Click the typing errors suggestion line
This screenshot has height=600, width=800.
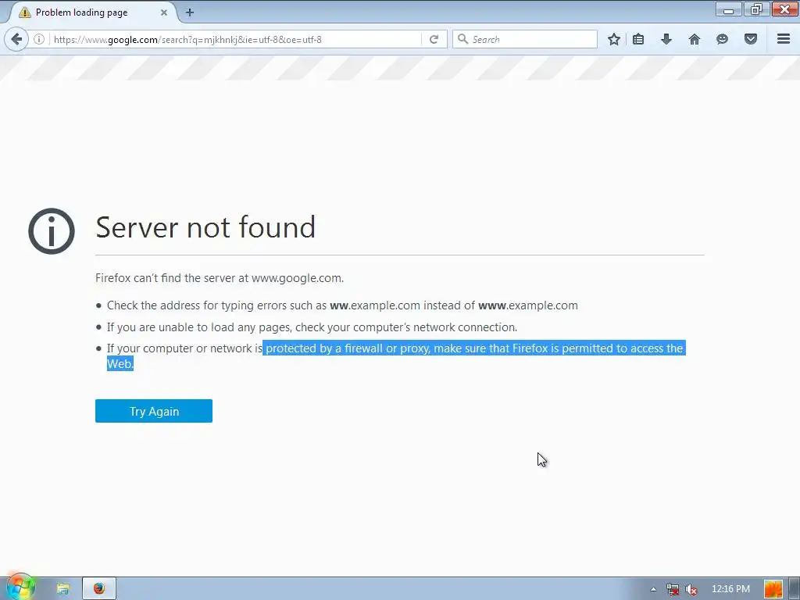tap(342, 305)
